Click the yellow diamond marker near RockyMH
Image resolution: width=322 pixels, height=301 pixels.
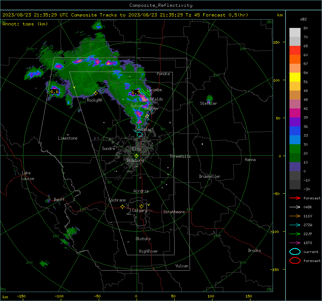pos(96,93)
